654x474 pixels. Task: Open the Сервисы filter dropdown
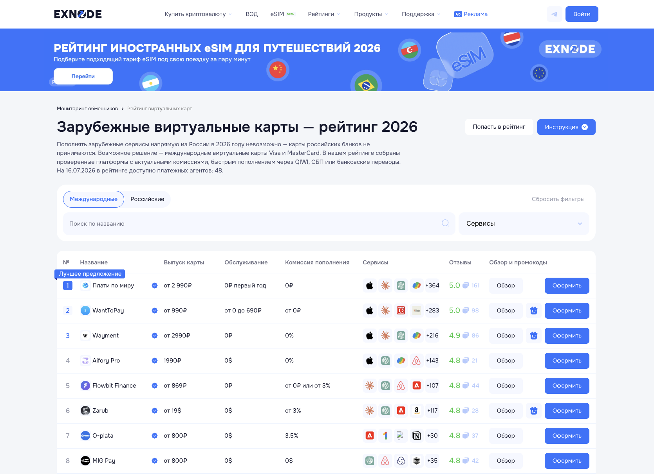(524, 224)
